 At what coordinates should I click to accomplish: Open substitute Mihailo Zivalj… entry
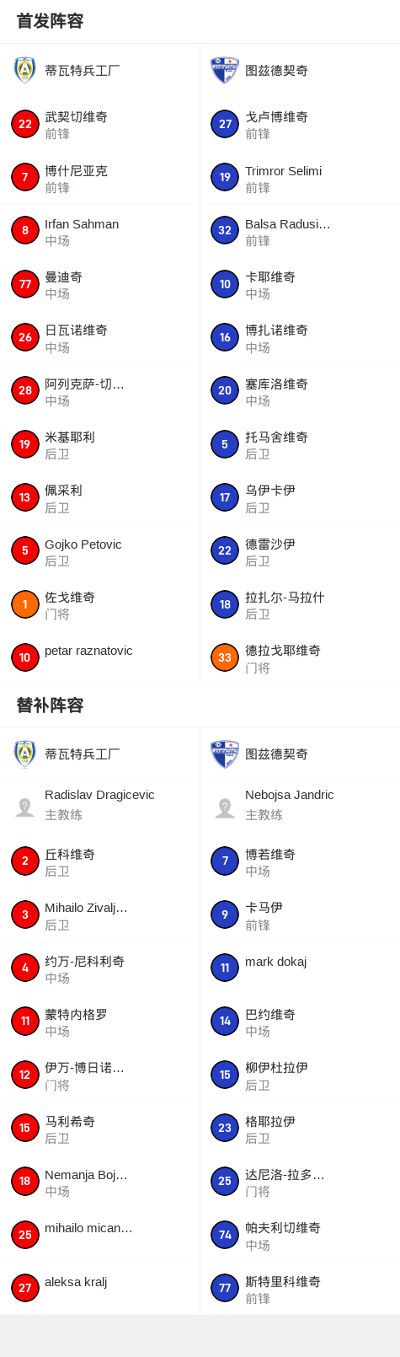[100, 914]
